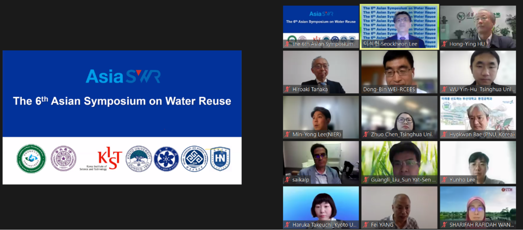The image size is (523, 230).
Task: Click muted mic icon beside Fei YANG
Action: tap(366, 225)
